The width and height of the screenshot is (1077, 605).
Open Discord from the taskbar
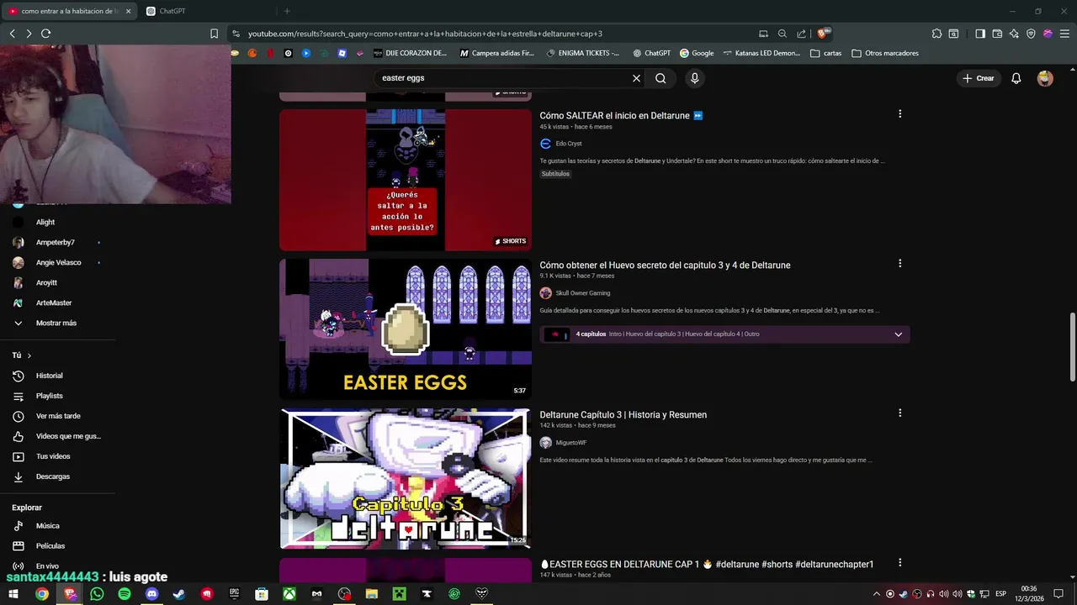(151, 594)
